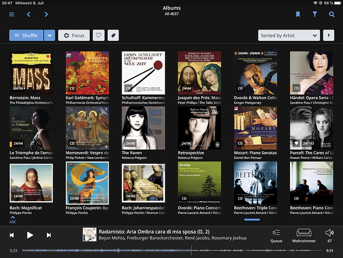Toggle the heart on the Purcell cover
Image resolution: width=343 pixels, height=258 pixels.
click(296, 143)
